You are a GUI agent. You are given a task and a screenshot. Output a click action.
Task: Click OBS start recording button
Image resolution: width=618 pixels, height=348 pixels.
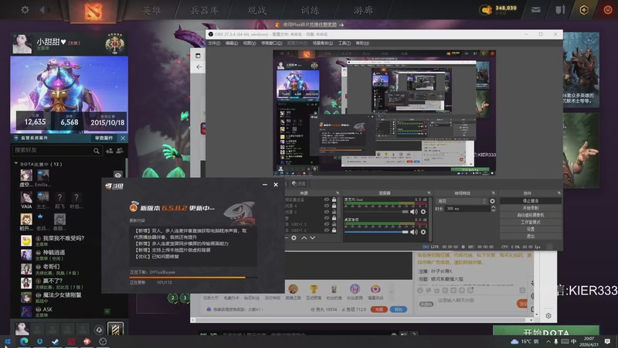pos(531,208)
